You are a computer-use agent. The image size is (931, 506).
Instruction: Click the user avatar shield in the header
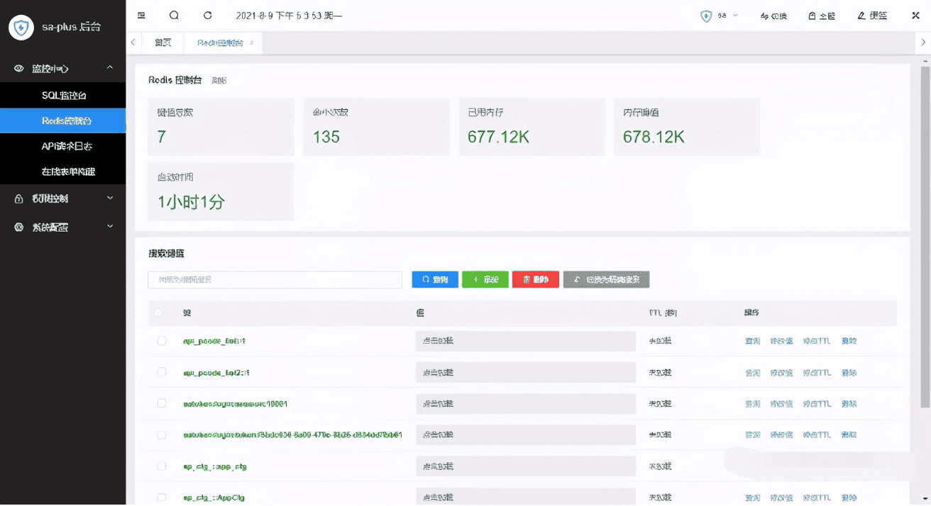(706, 16)
